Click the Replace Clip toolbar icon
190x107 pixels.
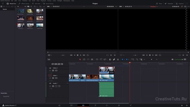click(105, 59)
